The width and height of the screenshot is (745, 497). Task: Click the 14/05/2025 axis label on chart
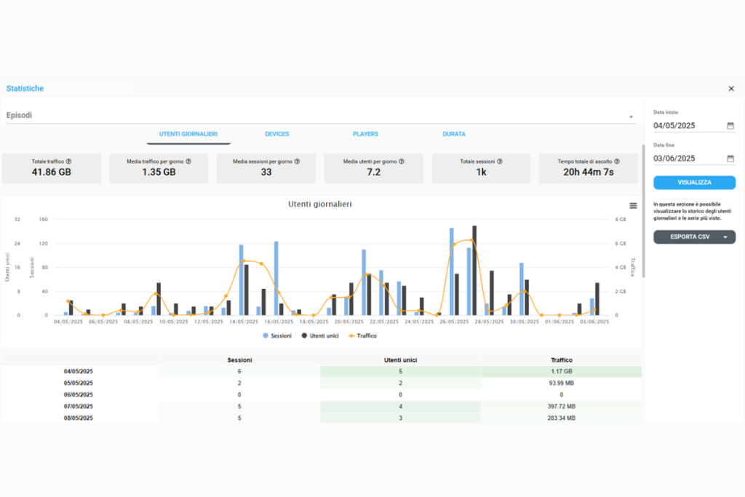coord(243,322)
